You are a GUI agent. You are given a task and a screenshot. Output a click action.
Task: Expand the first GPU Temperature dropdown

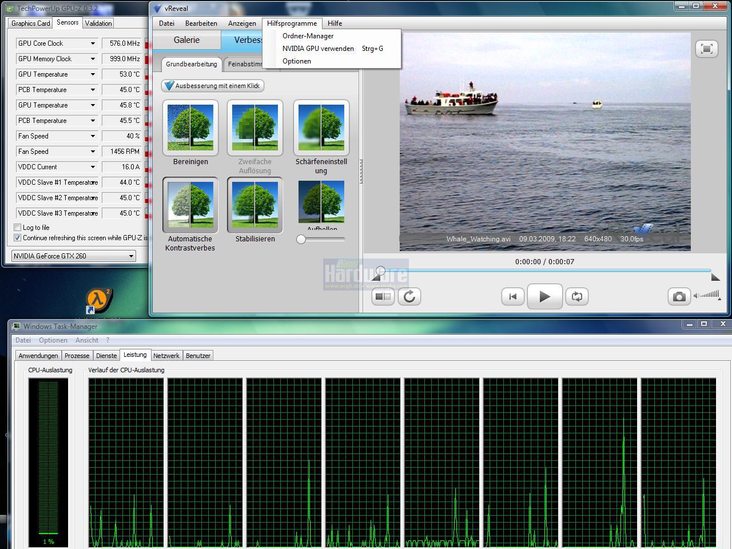(93, 74)
